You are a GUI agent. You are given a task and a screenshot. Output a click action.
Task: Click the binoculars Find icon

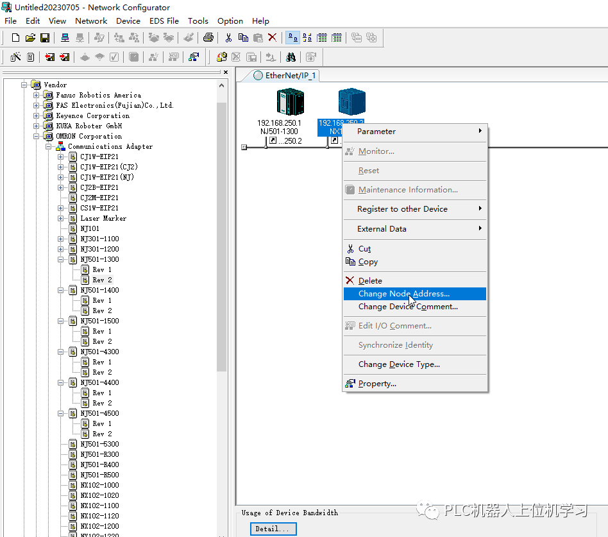tap(291, 57)
